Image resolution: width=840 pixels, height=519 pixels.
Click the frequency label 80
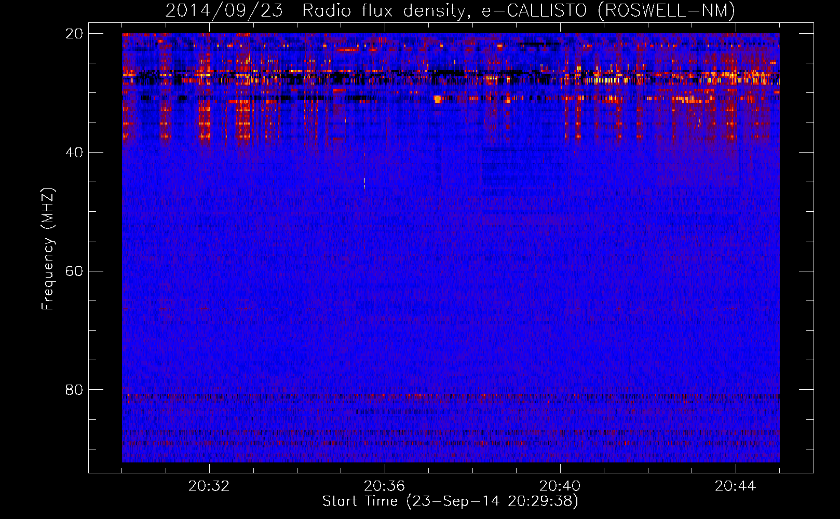74,390
